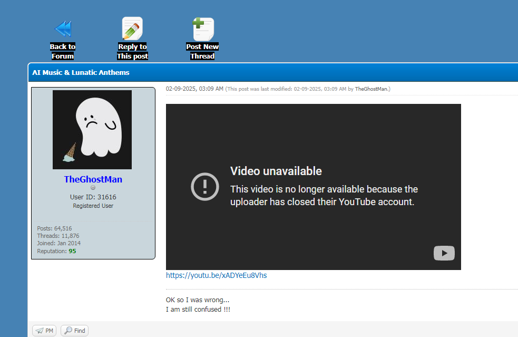The height and width of the screenshot is (337, 518).
Task: Click the 'Video unavailable' heading in the embed
Action: 276,171
